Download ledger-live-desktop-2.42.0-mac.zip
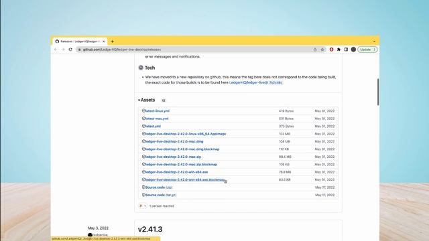 point(173,157)
